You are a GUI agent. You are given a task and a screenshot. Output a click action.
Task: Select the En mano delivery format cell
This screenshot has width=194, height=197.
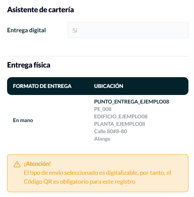(23, 120)
